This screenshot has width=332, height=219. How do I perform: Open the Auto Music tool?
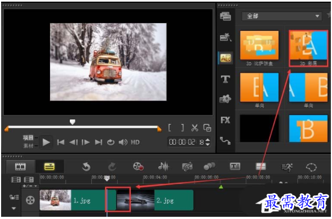click(187, 167)
